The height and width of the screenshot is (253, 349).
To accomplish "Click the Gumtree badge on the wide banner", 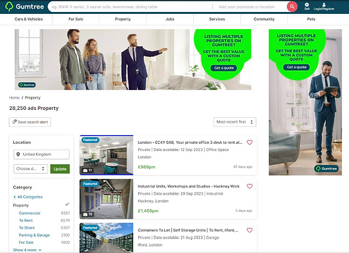I will 27,85.
